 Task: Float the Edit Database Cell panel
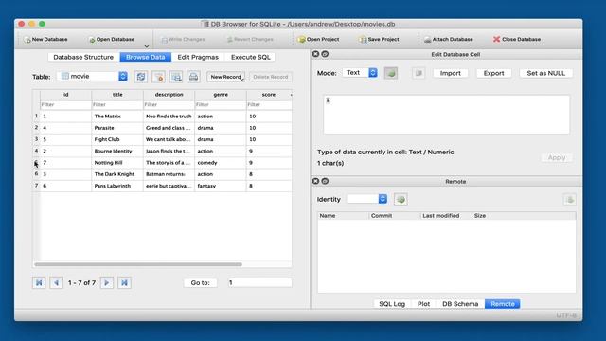click(x=325, y=54)
